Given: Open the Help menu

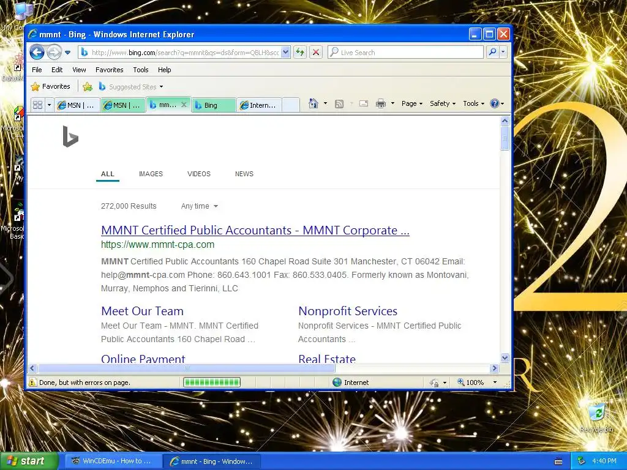Looking at the screenshot, I should 164,70.
